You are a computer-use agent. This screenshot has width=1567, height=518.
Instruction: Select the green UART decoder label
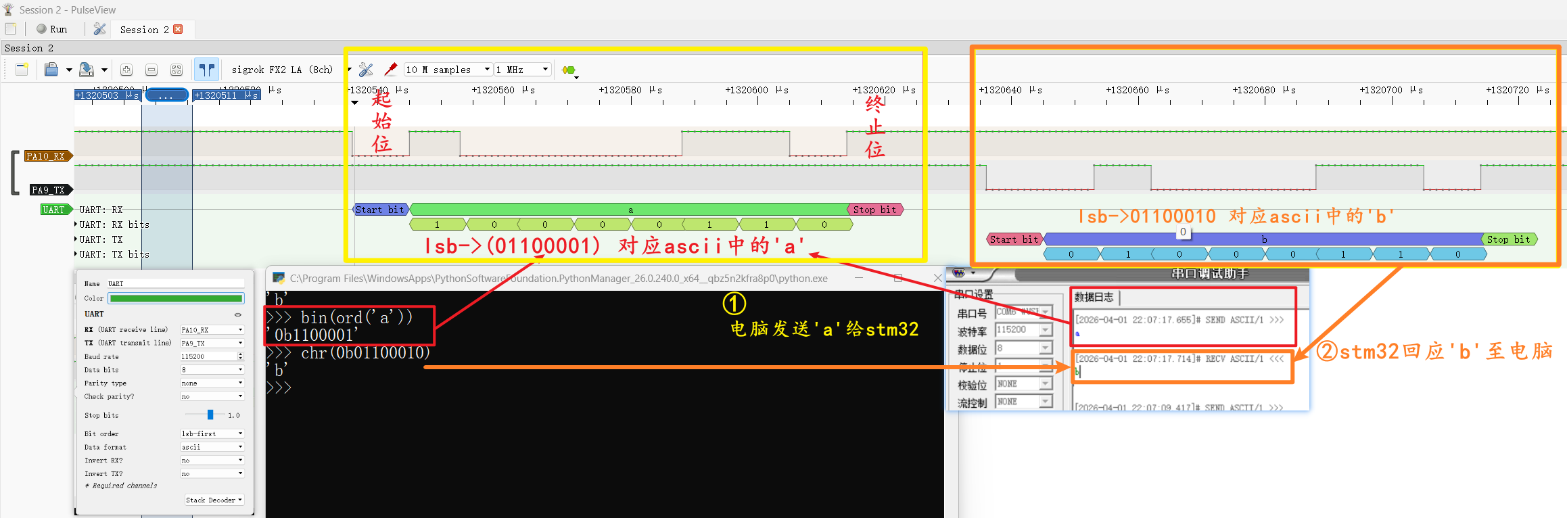tap(55, 210)
